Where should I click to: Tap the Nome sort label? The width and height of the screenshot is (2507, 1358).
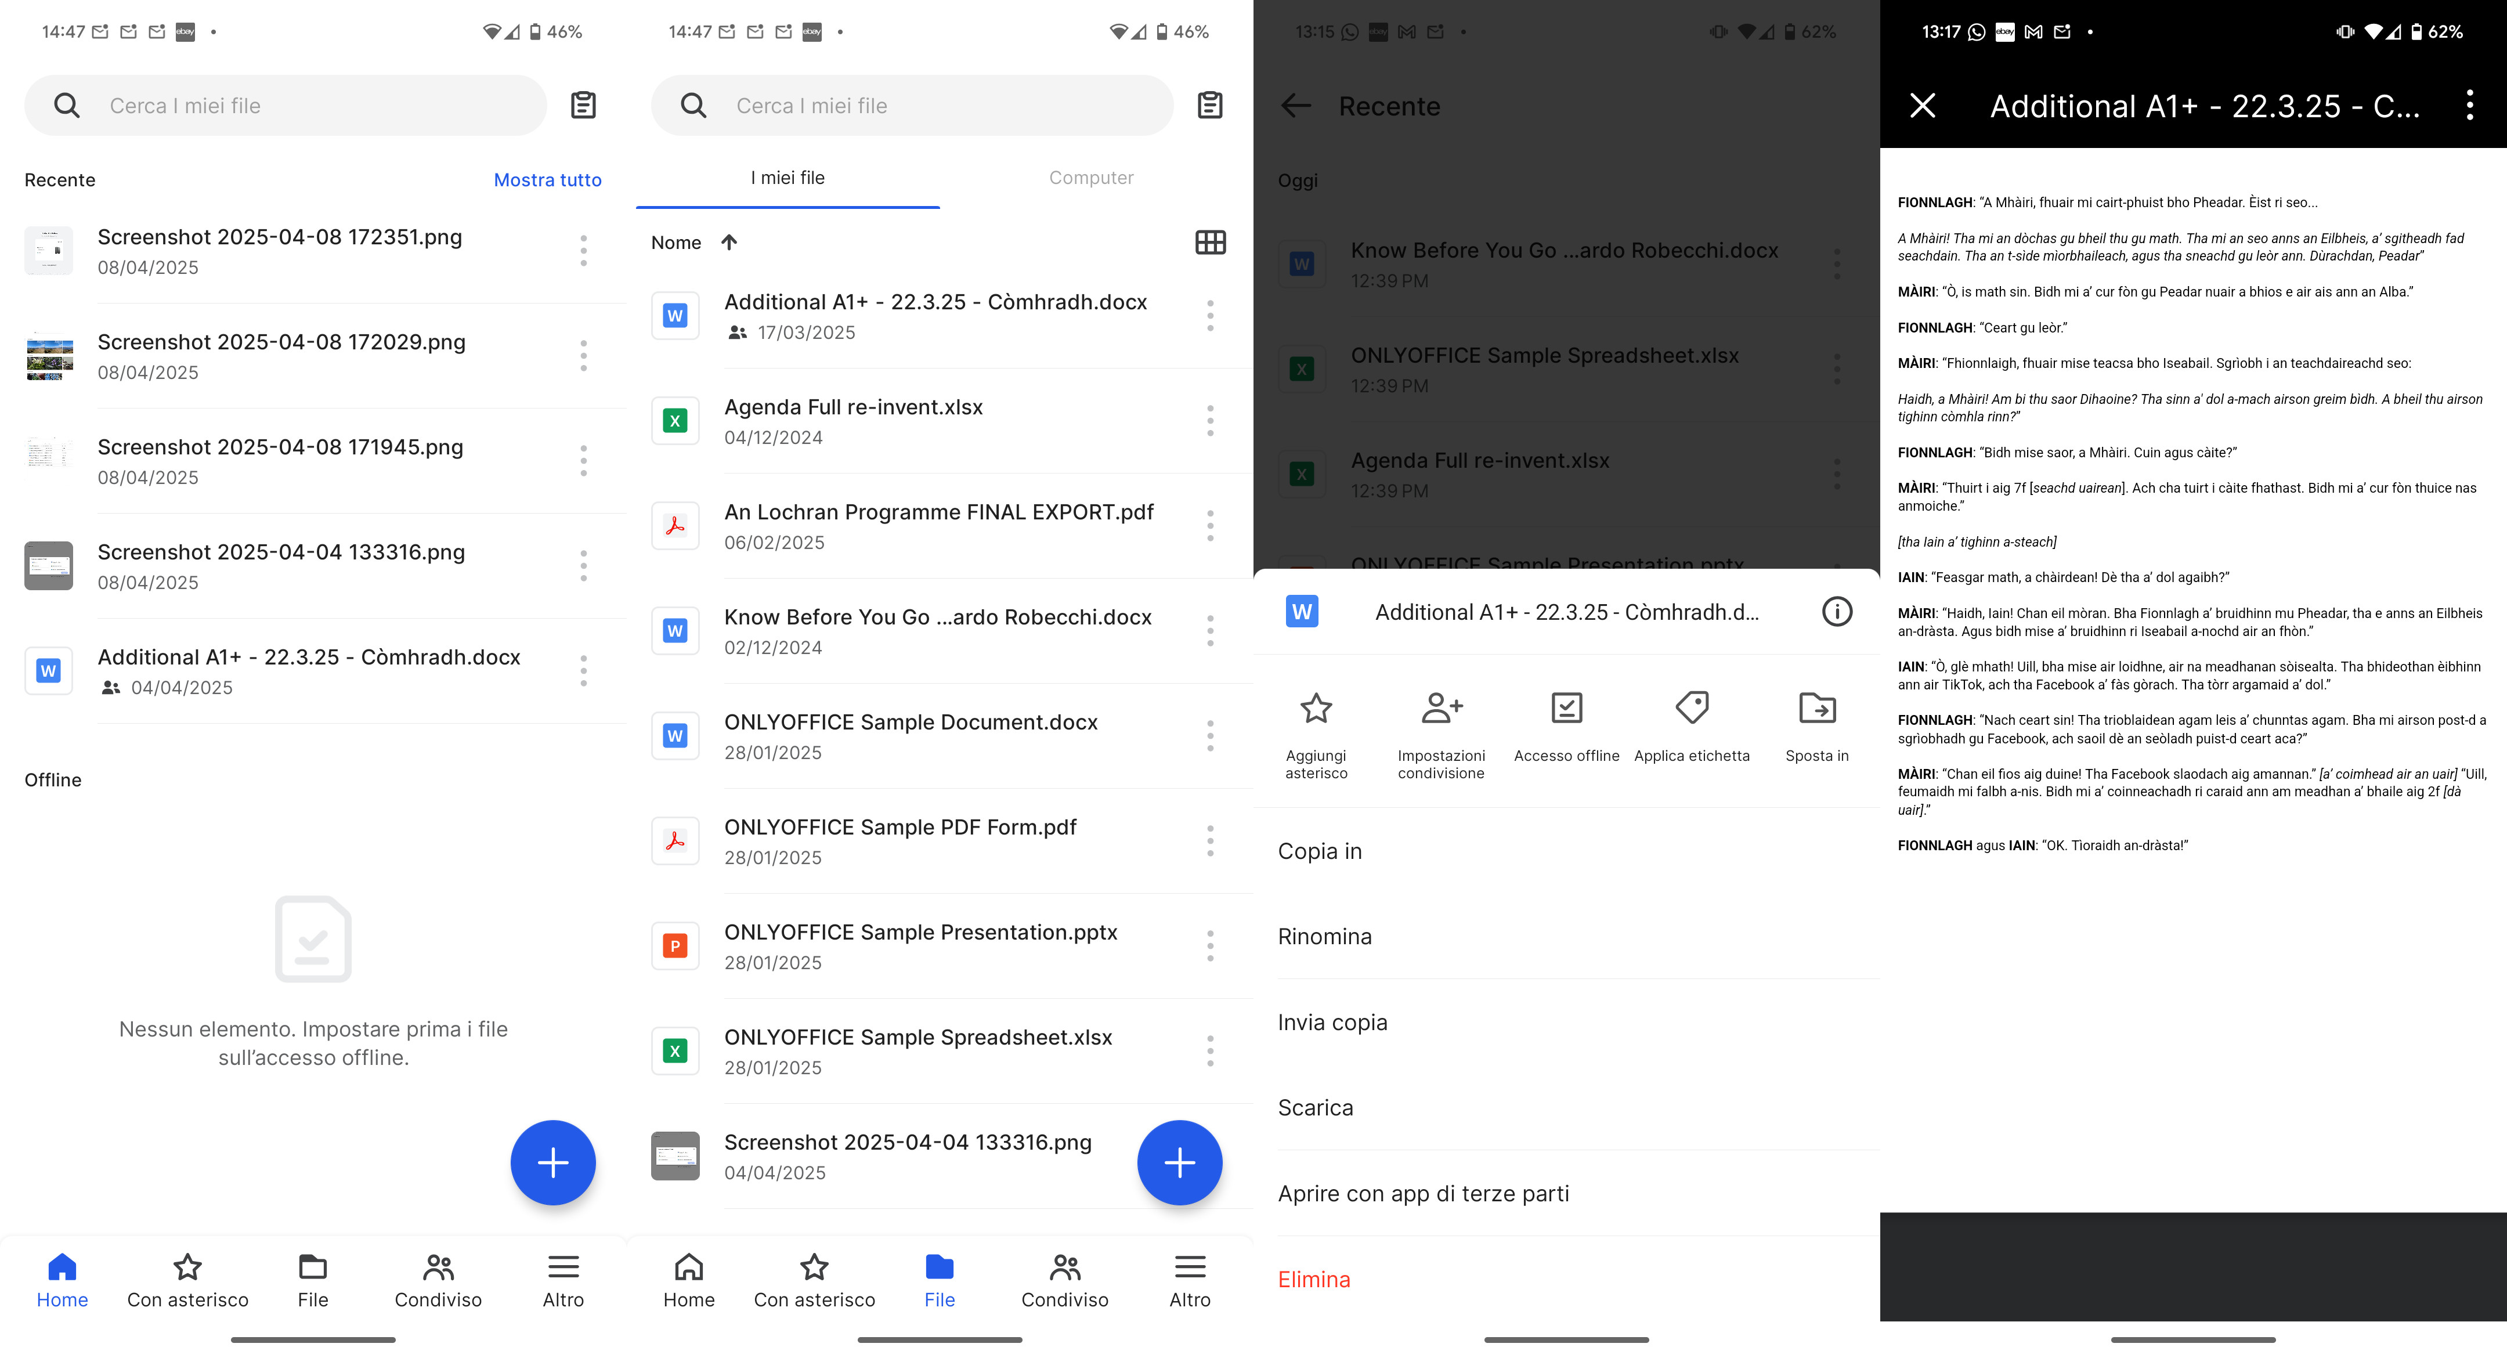tap(675, 243)
